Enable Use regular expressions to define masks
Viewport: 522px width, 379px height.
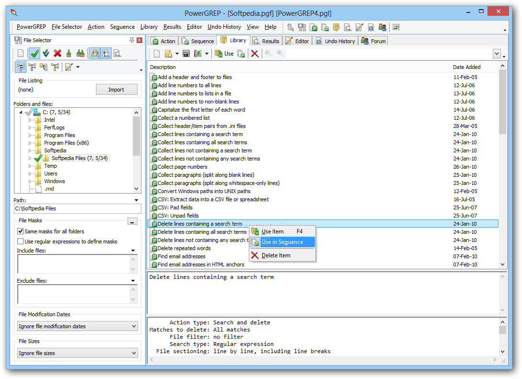tap(20, 241)
